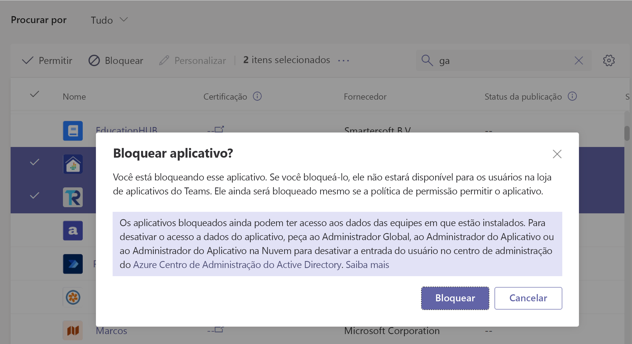Click the magnifying glass search icon
Screen dimensions: 632x344
click(x=427, y=60)
